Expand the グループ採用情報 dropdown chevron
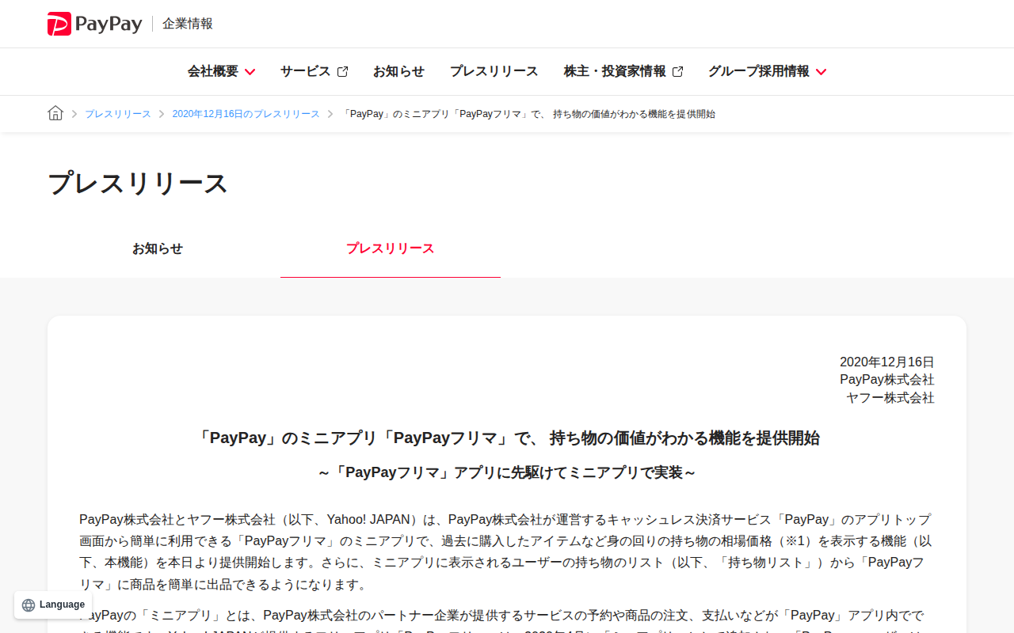Screen dimensions: 1014x633 coord(821,72)
